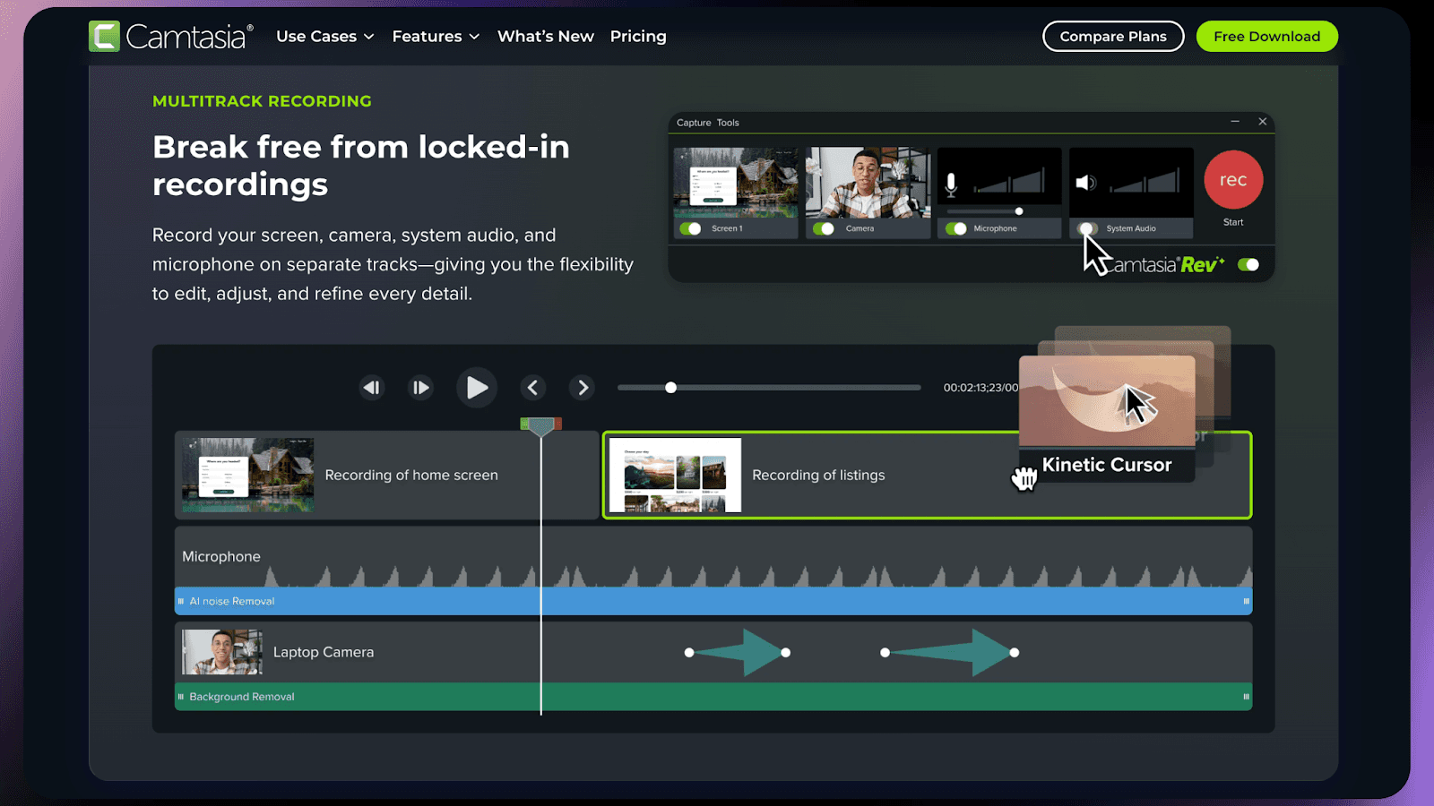Toggle the Camtasia Rev switch
This screenshot has width=1434, height=806.
(x=1248, y=264)
